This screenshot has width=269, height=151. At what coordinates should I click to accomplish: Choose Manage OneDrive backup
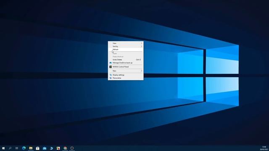click(126, 63)
